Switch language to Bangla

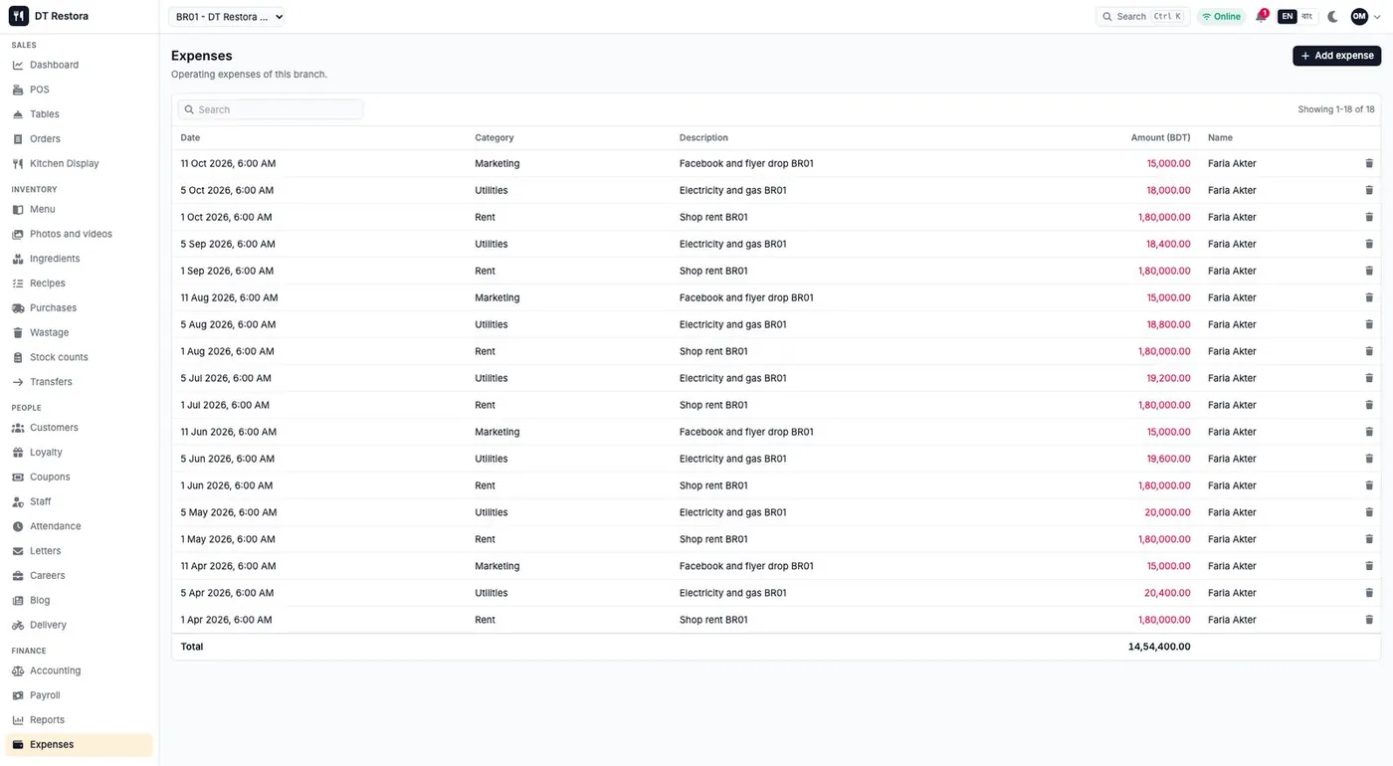point(1307,17)
